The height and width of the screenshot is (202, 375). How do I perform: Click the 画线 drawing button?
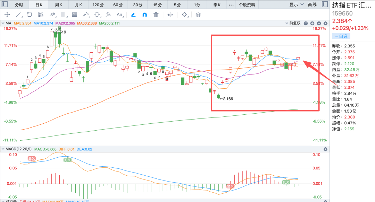(x=312, y=5)
